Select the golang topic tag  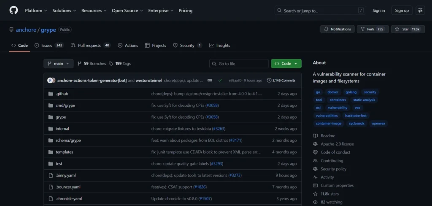351,92
